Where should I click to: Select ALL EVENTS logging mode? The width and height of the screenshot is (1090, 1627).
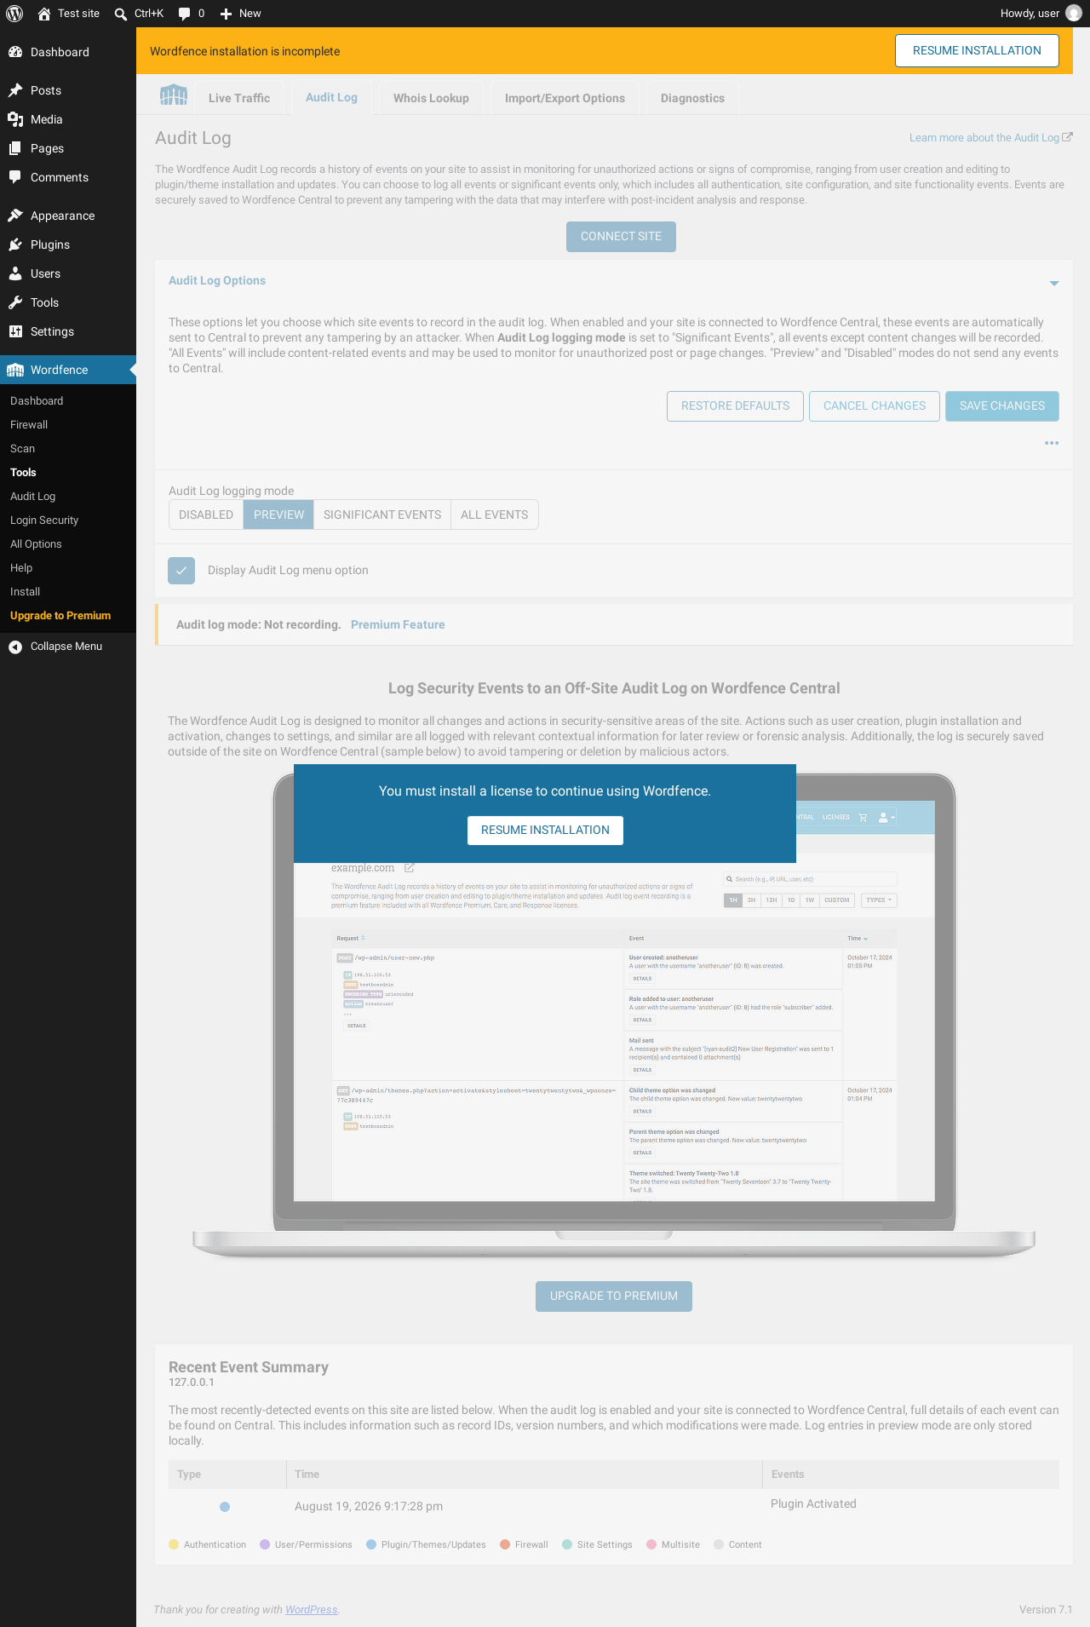point(495,515)
